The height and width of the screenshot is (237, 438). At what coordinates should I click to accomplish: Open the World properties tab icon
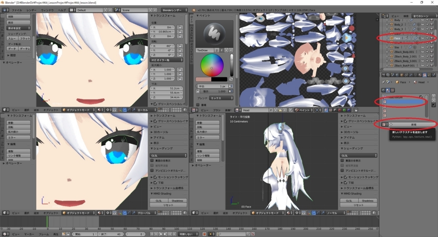click(397, 75)
